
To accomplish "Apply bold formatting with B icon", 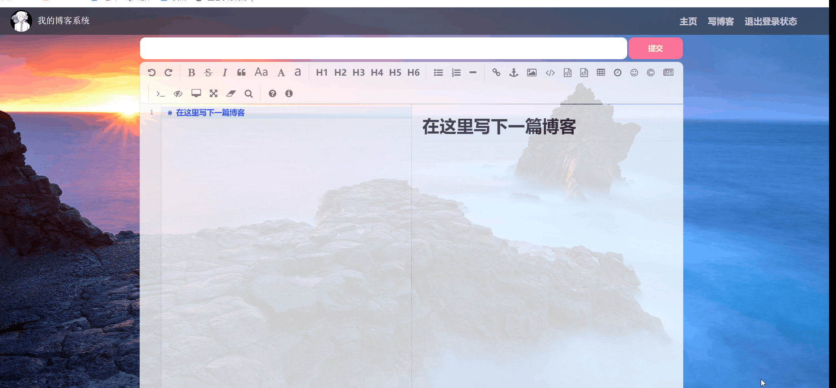I will coord(191,73).
